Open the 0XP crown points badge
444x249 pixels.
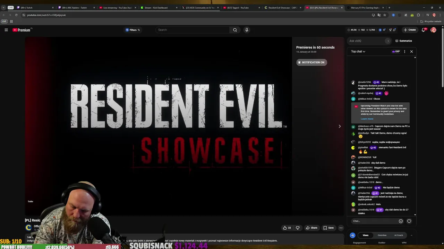(x=396, y=52)
